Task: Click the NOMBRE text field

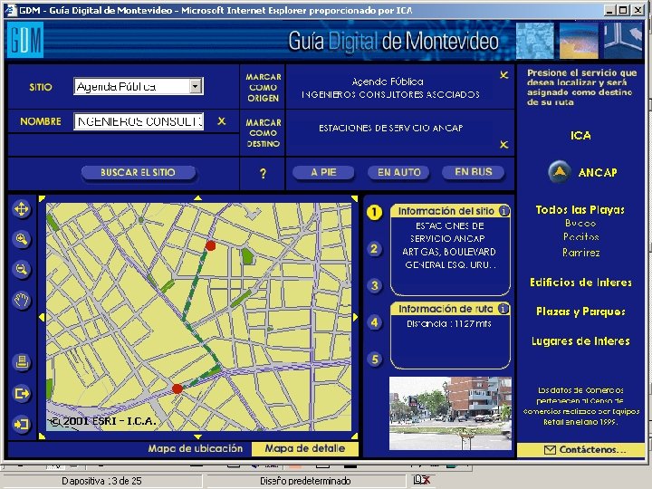Action: (139, 121)
